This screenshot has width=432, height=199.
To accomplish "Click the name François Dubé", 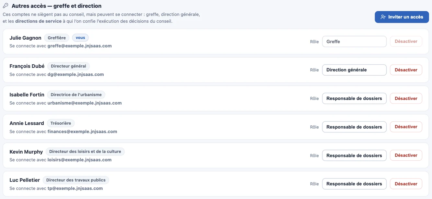I will tap(27, 66).
